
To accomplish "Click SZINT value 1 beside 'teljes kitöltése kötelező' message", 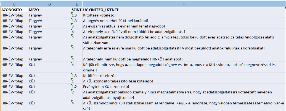I will [77, 81].
